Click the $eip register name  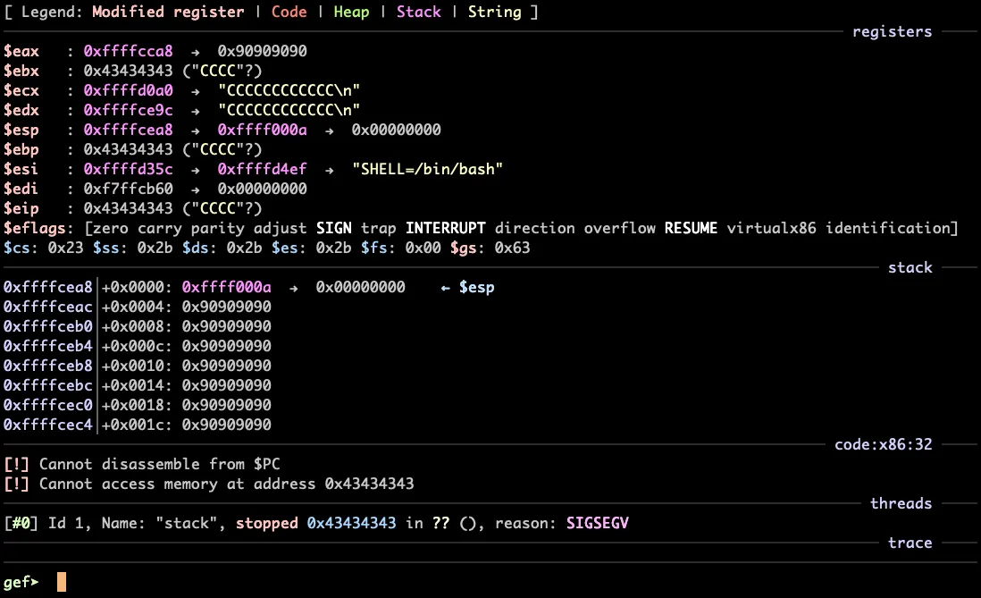[21, 208]
